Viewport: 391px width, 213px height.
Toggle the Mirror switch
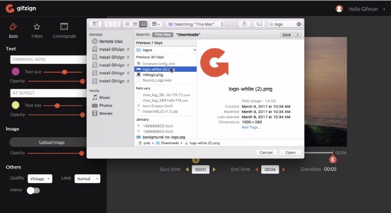pyautogui.click(x=33, y=191)
